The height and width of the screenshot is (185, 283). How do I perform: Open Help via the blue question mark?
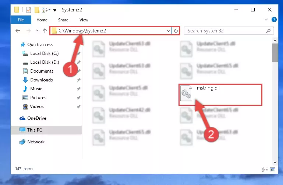point(274,20)
